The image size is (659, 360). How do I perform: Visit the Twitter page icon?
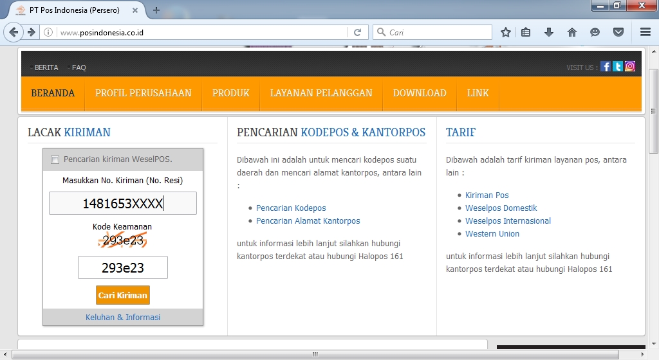point(617,66)
